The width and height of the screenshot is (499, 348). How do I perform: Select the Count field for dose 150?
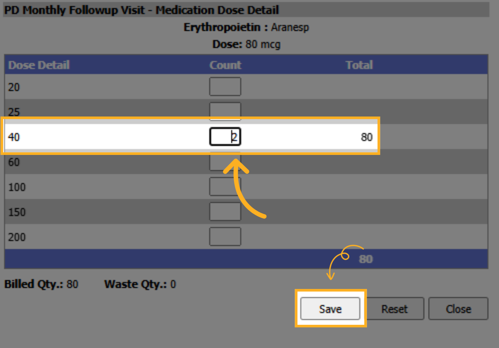tap(225, 211)
